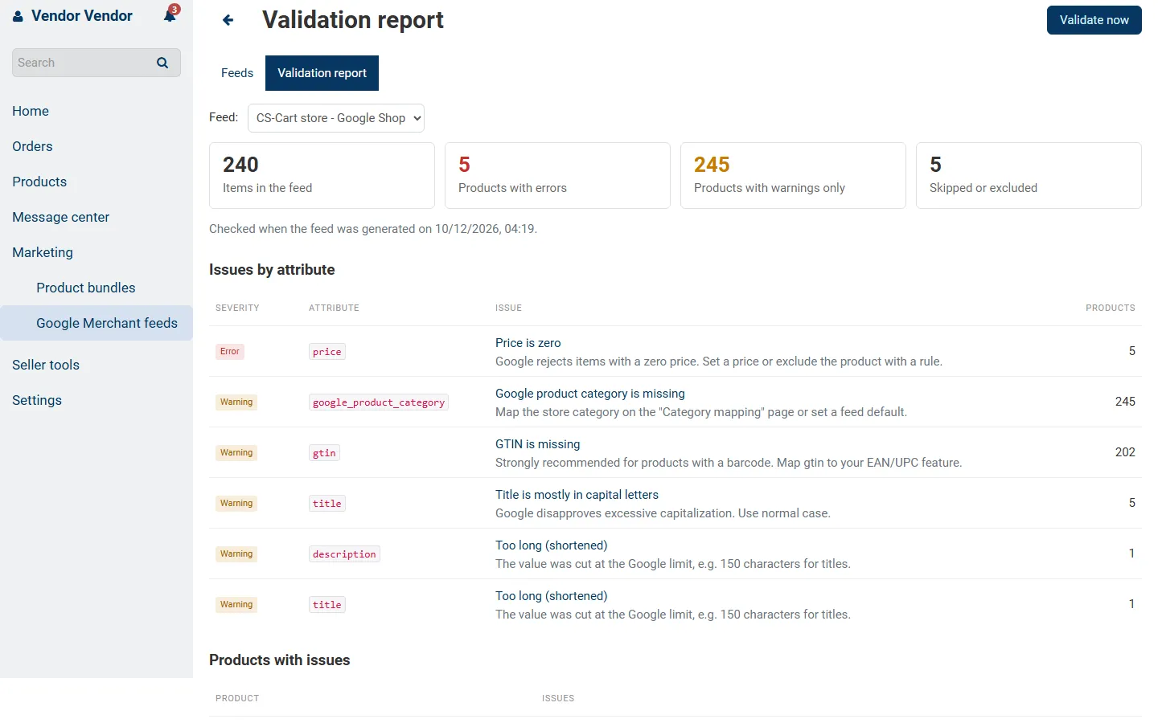Click Warning badge in description row
Viewport: 1158px width, 723px height.
tap(236, 553)
